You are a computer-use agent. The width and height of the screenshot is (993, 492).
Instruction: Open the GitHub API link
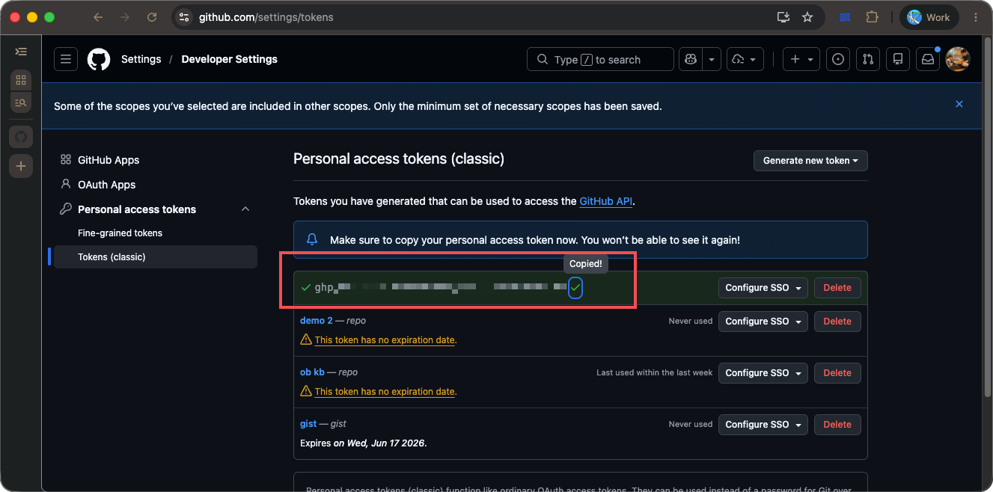[605, 201]
